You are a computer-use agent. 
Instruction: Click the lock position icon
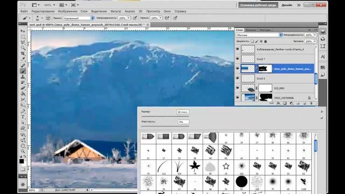[261, 41]
